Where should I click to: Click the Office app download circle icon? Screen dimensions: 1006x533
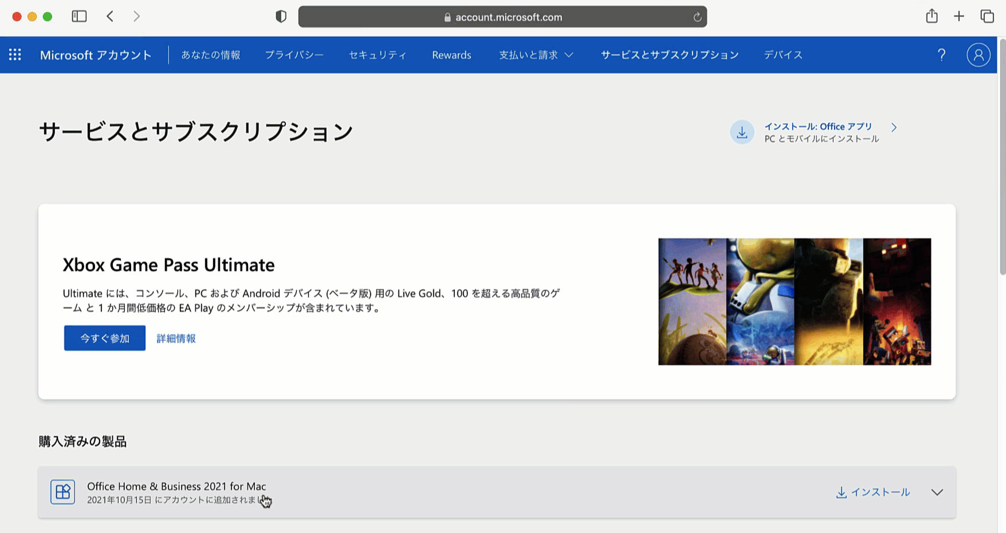[742, 132]
